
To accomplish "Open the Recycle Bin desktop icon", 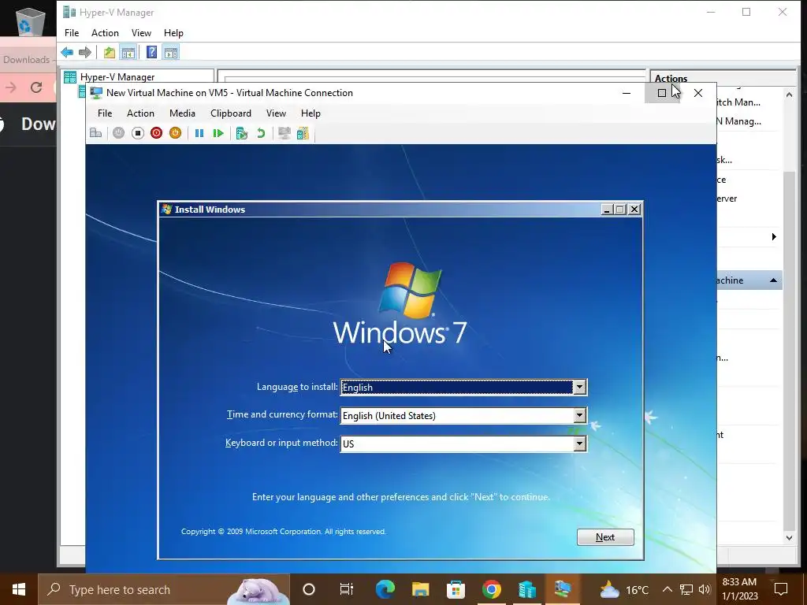I will [x=31, y=20].
